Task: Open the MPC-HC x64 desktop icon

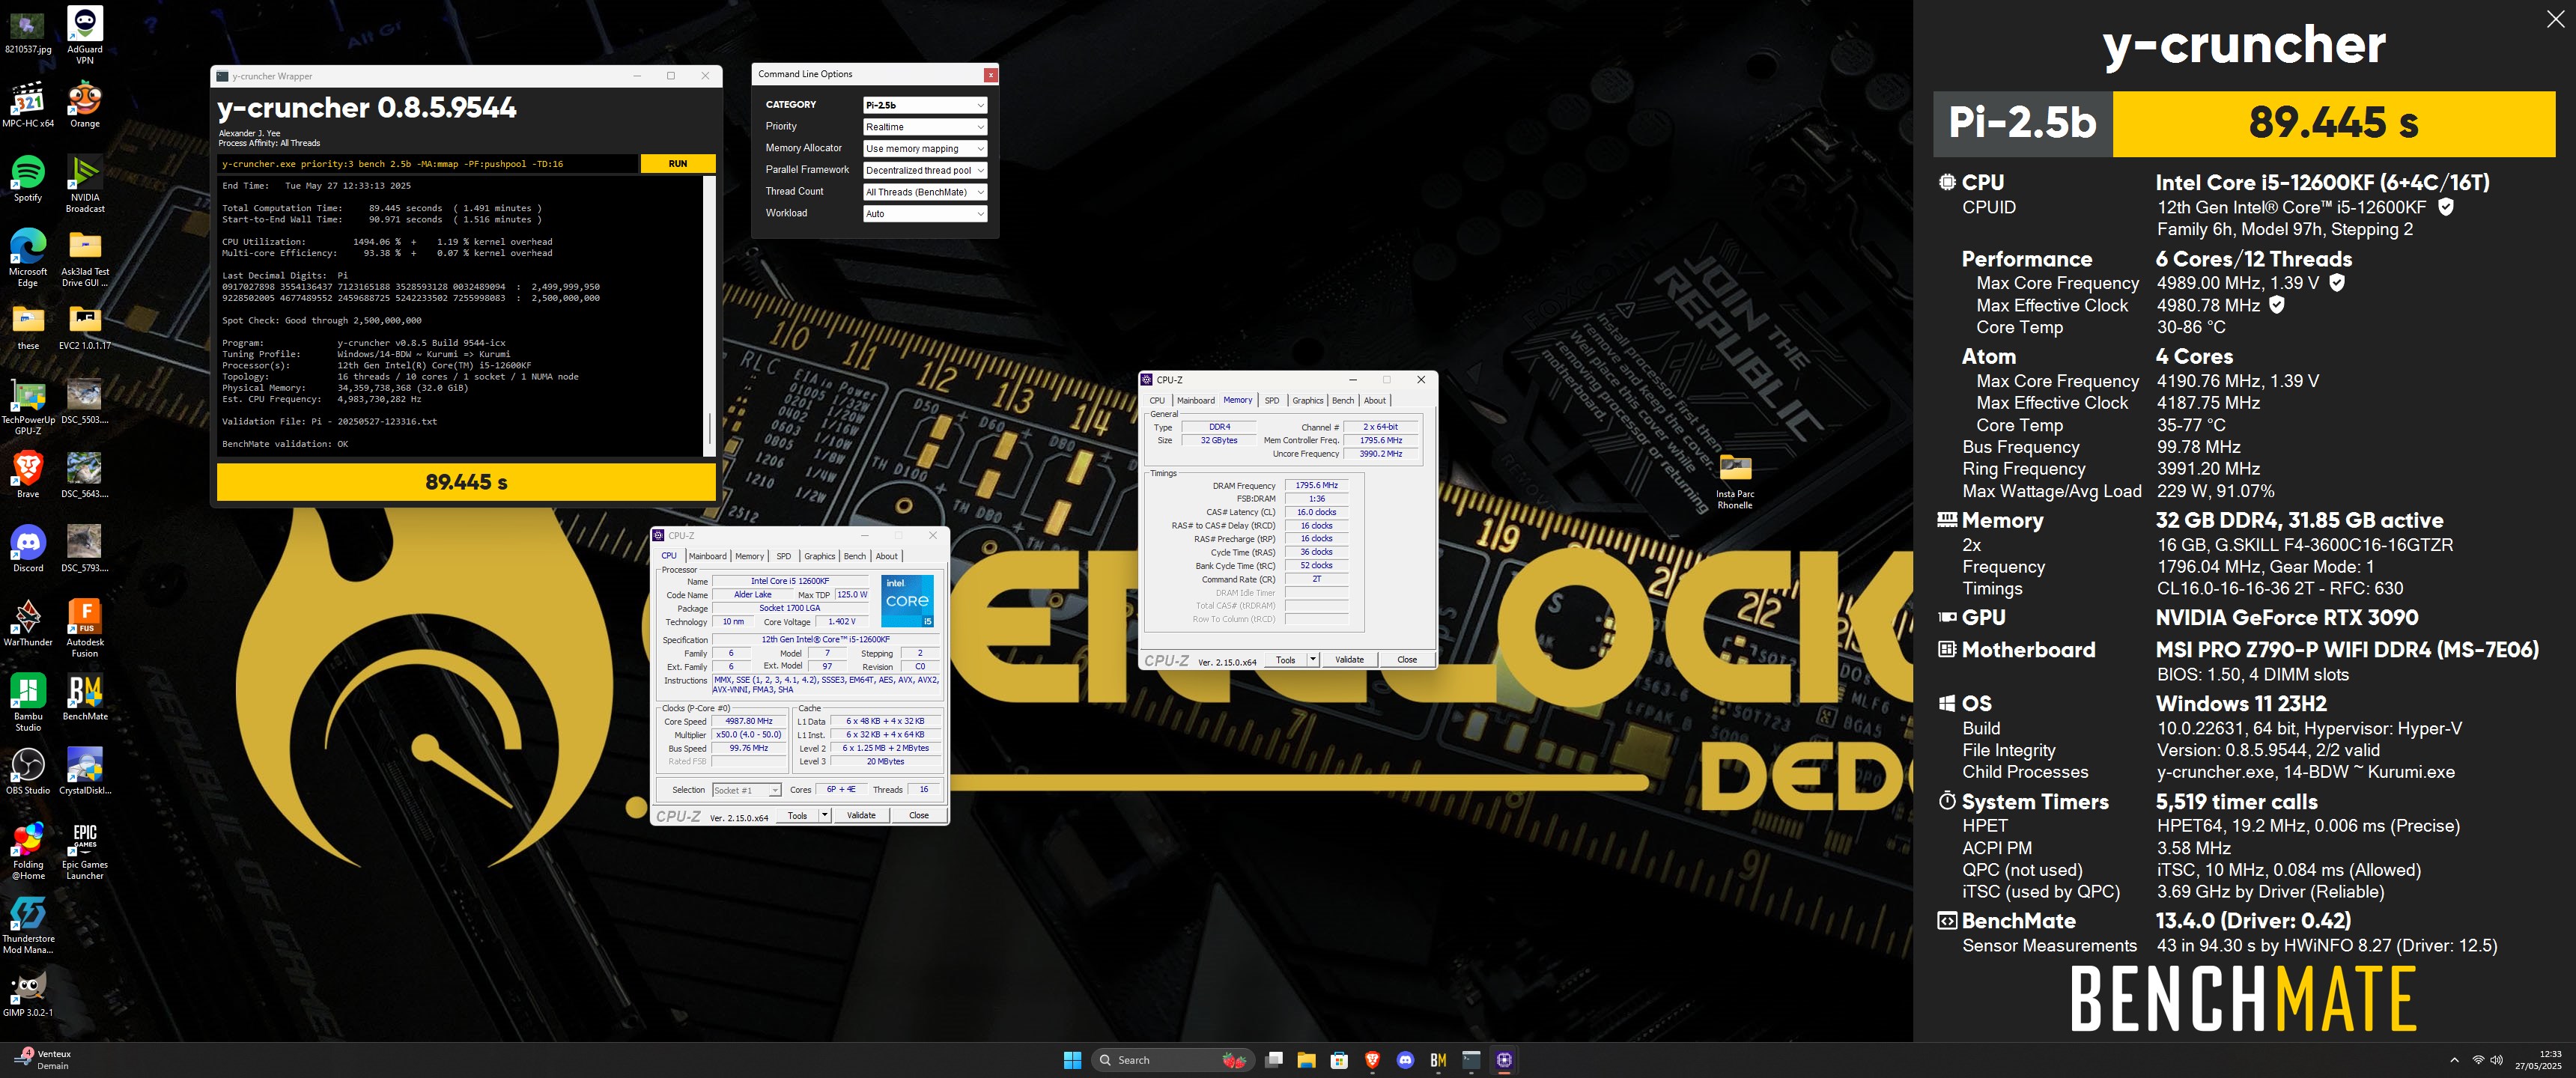Action: coord(28,104)
